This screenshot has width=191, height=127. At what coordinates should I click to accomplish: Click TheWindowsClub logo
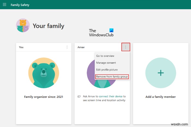coord(101,33)
